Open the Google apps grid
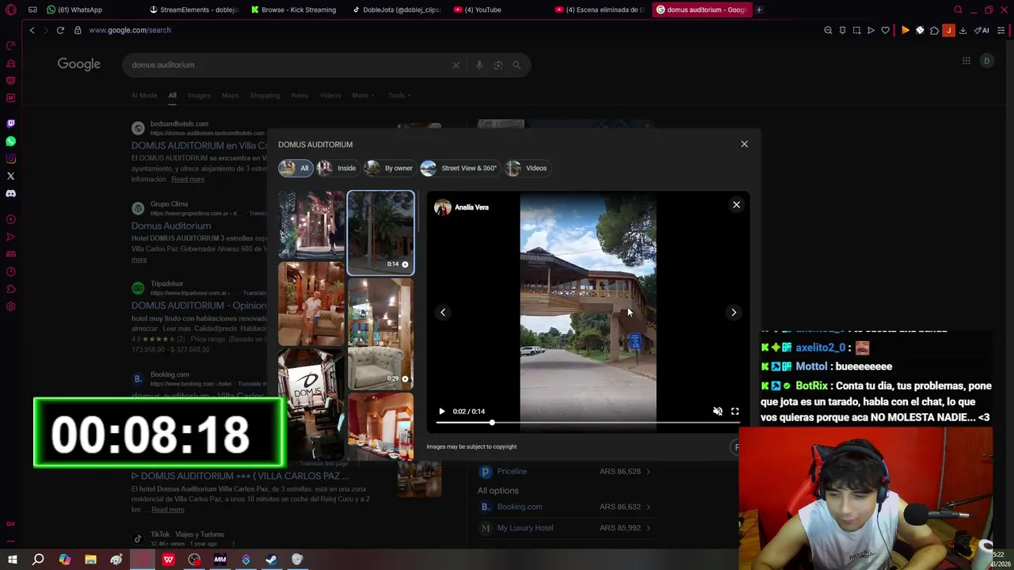This screenshot has width=1014, height=570. [966, 61]
